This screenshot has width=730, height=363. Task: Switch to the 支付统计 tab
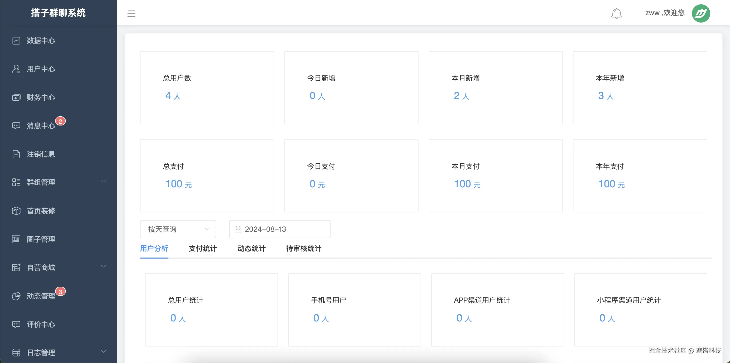pyautogui.click(x=202, y=249)
